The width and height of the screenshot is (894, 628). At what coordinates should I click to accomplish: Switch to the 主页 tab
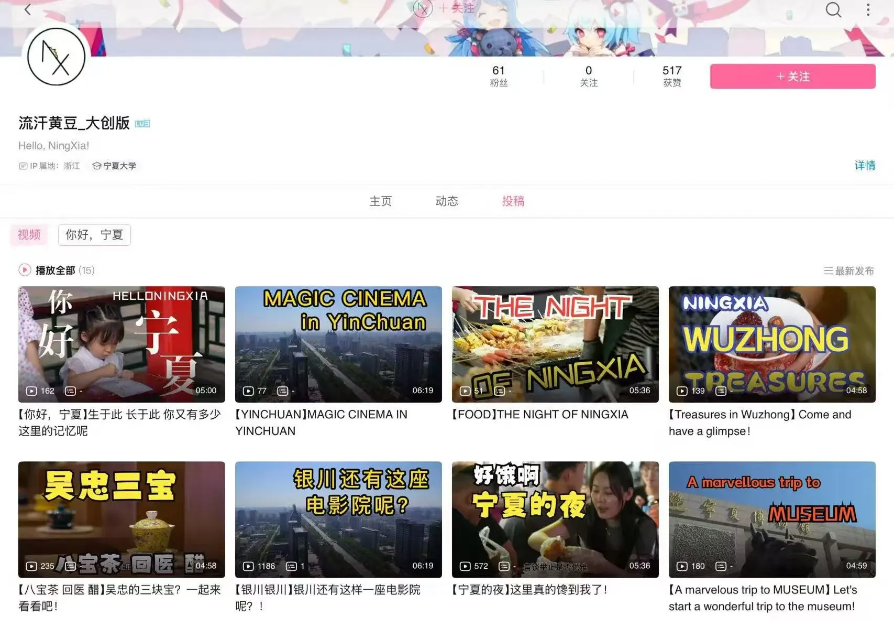[381, 201]
